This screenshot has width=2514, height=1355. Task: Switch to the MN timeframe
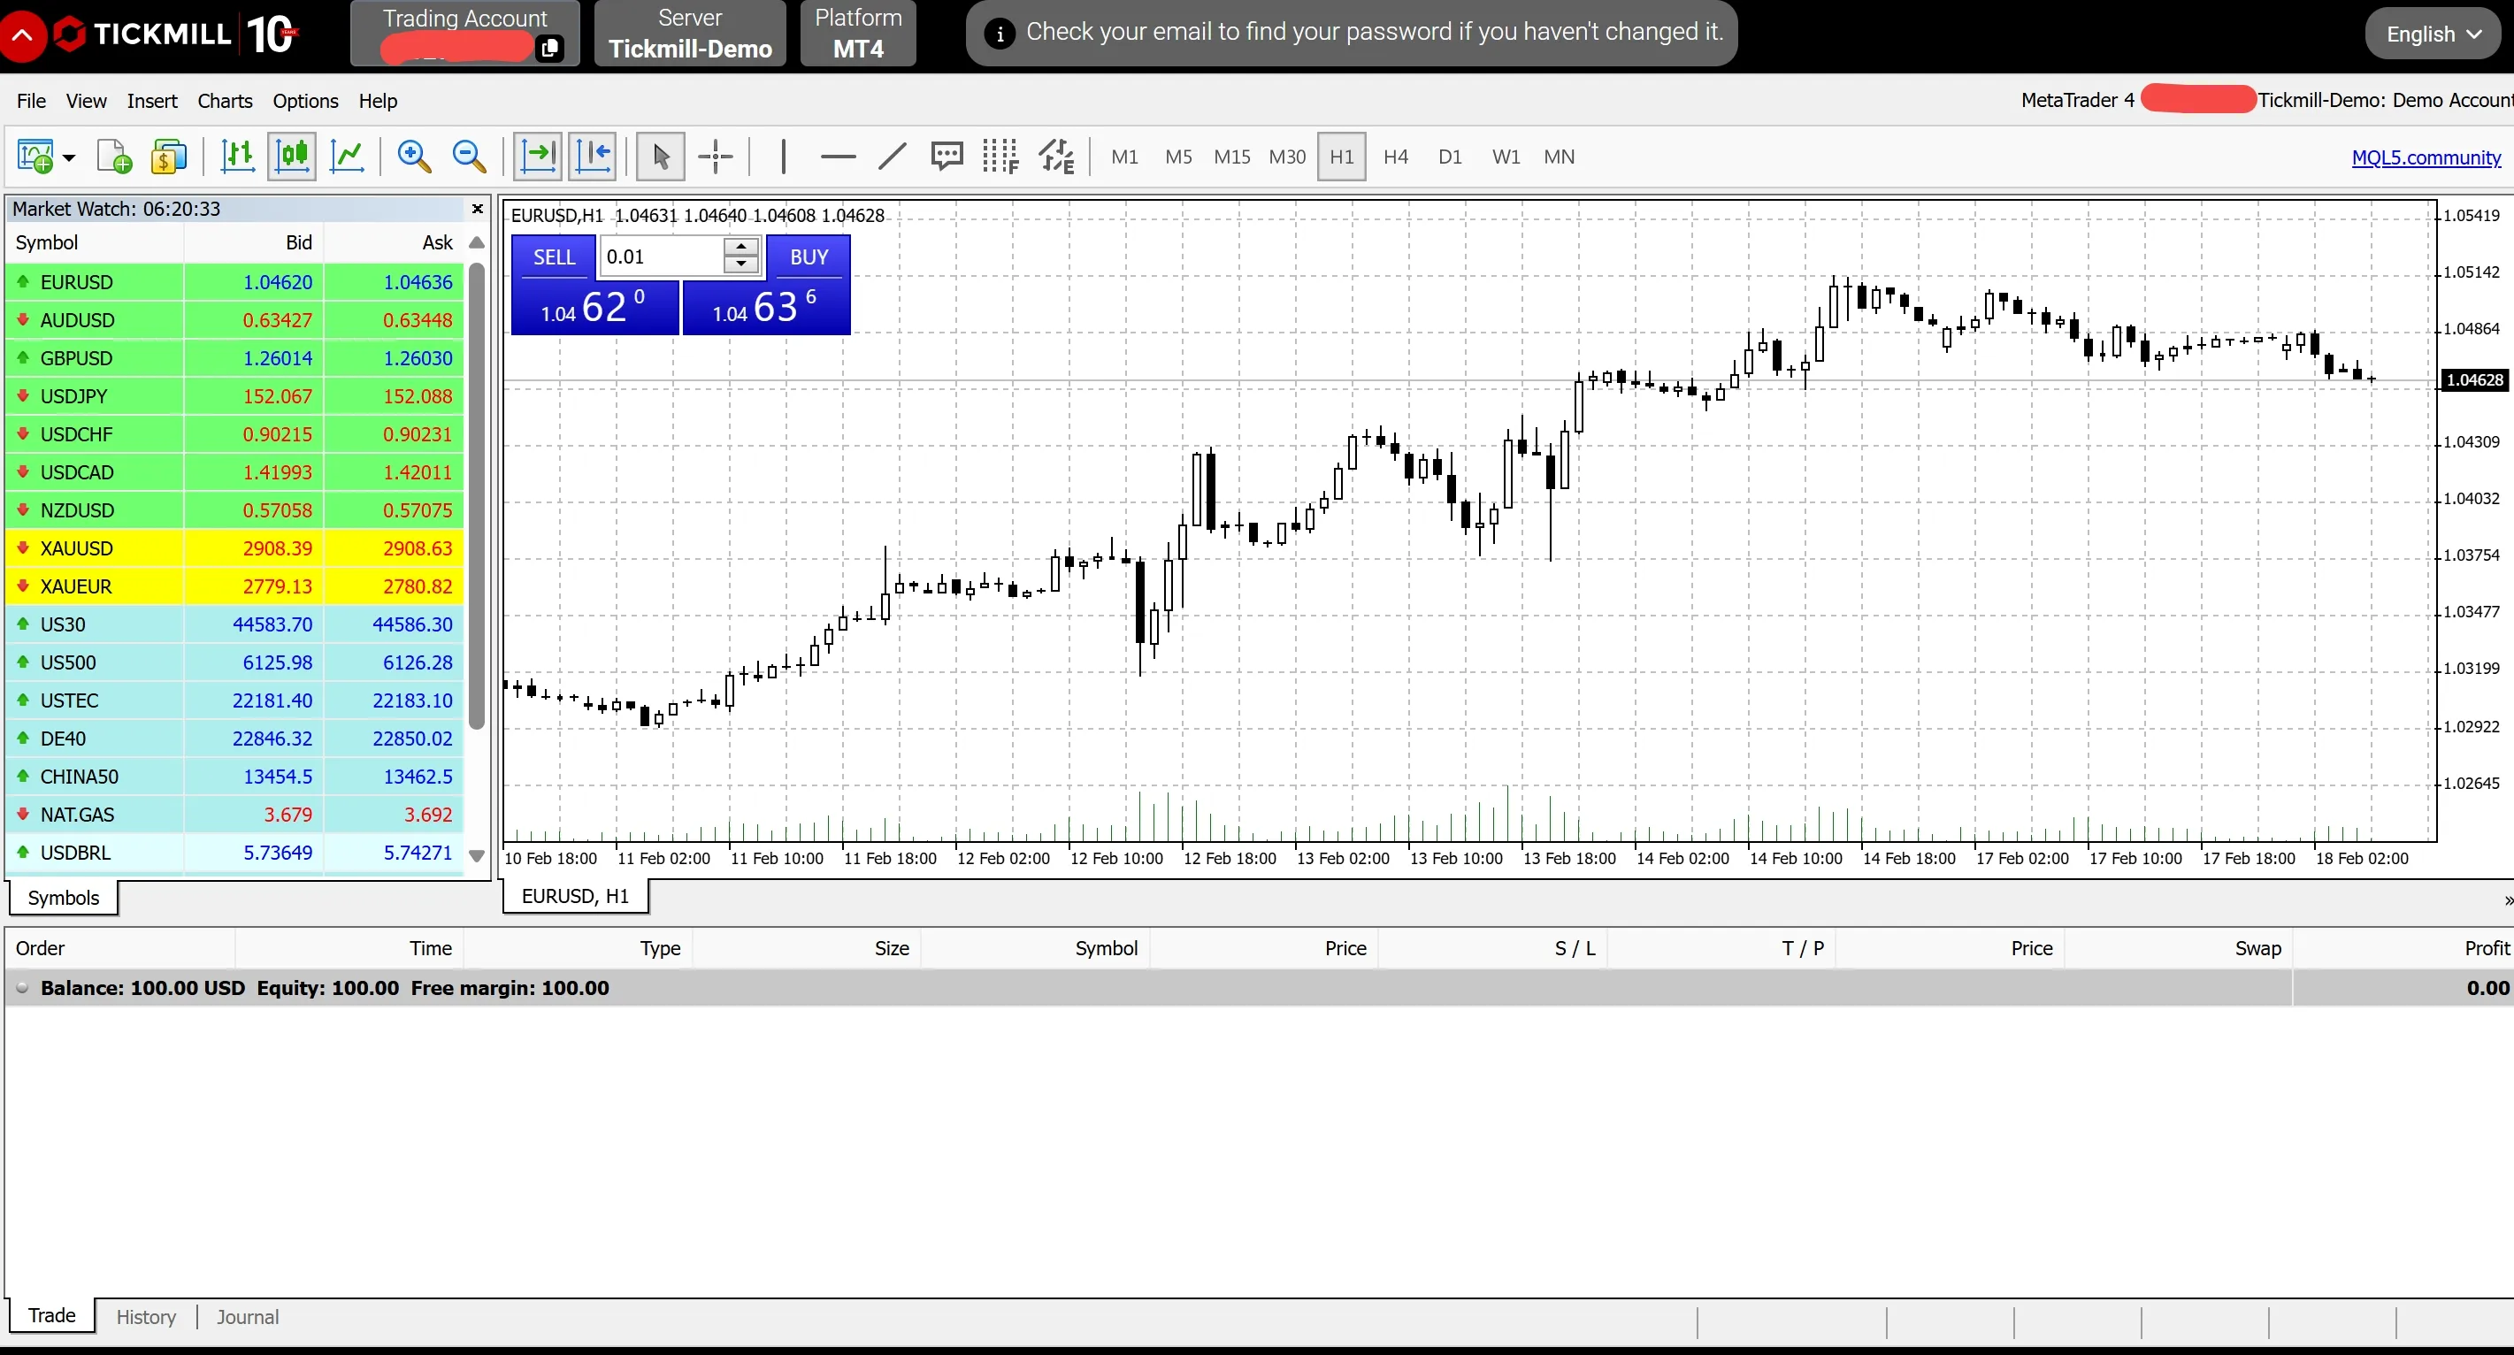coord(1559,157)
